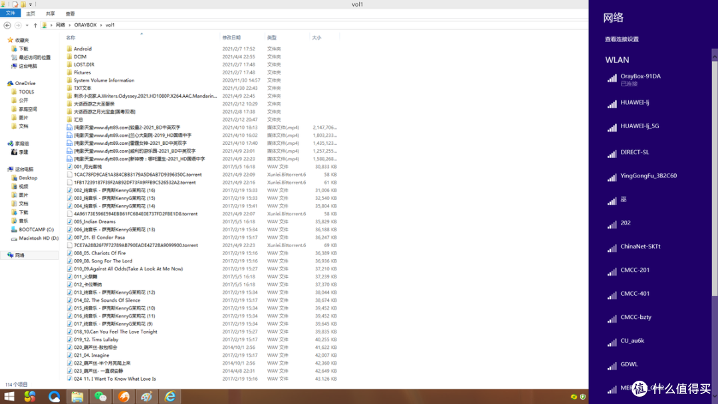Click CMCC-201 signal icon
This screenshot has width=718, height=404.
click(x=612, y=272)
